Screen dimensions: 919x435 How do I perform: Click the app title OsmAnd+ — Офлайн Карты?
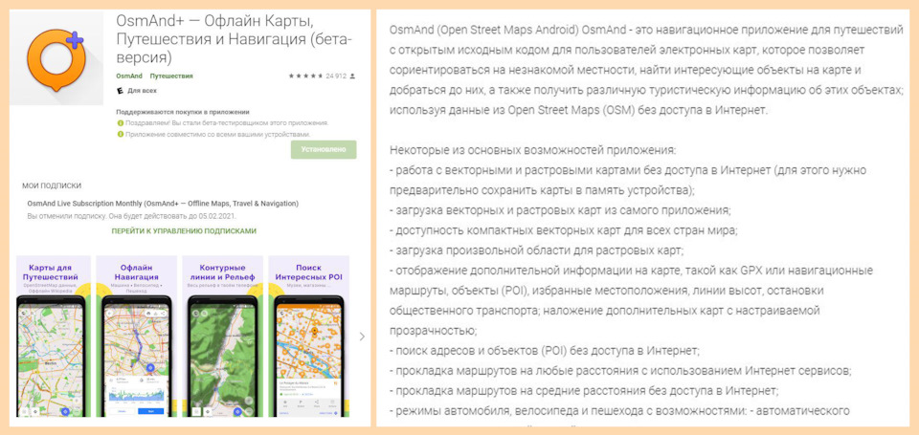234,40
